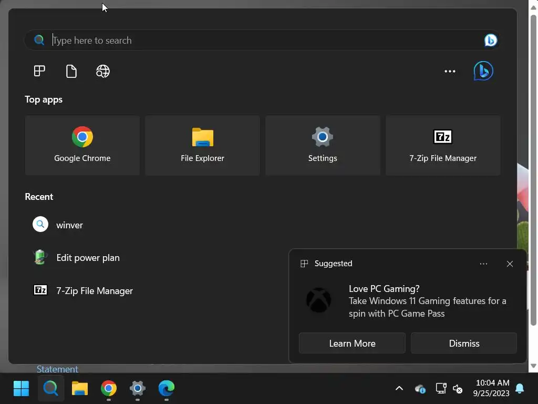Screen dimensions: 538x404
Task: Click the scrollbar down arrow
Action: coord(533,366)
